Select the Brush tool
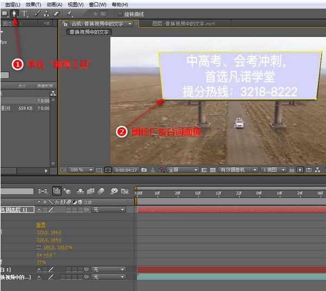Viewport: 326px width, 291px height. (x=37, y=14)
